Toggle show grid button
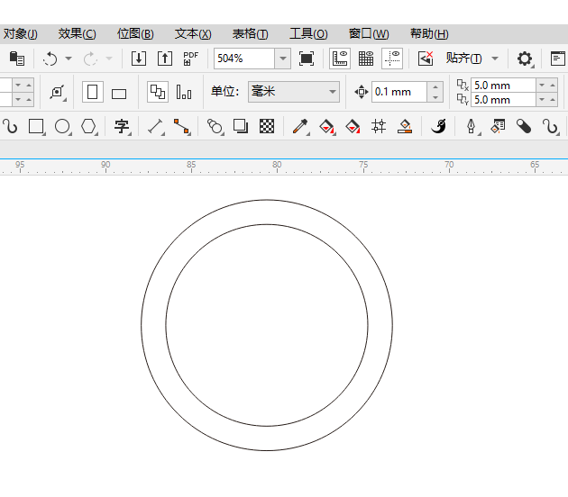 coord(366,59)
